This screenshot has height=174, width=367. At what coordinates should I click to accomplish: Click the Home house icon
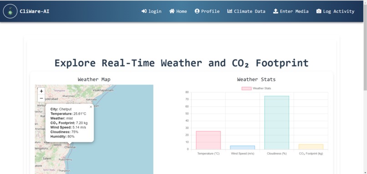point(172,11)
